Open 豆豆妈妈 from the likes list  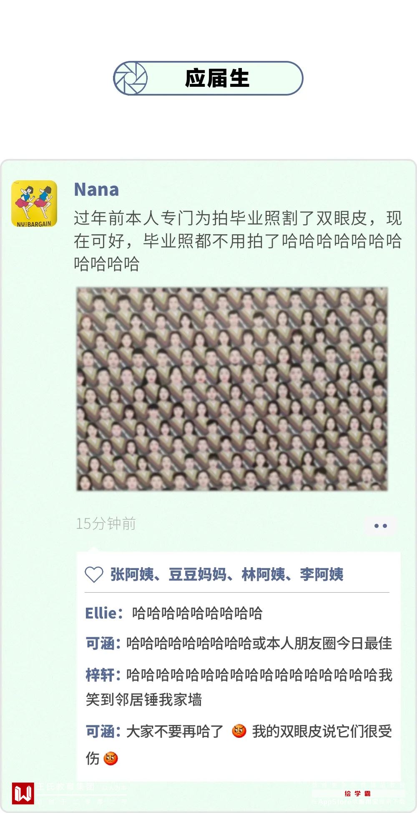click(198, 575)
